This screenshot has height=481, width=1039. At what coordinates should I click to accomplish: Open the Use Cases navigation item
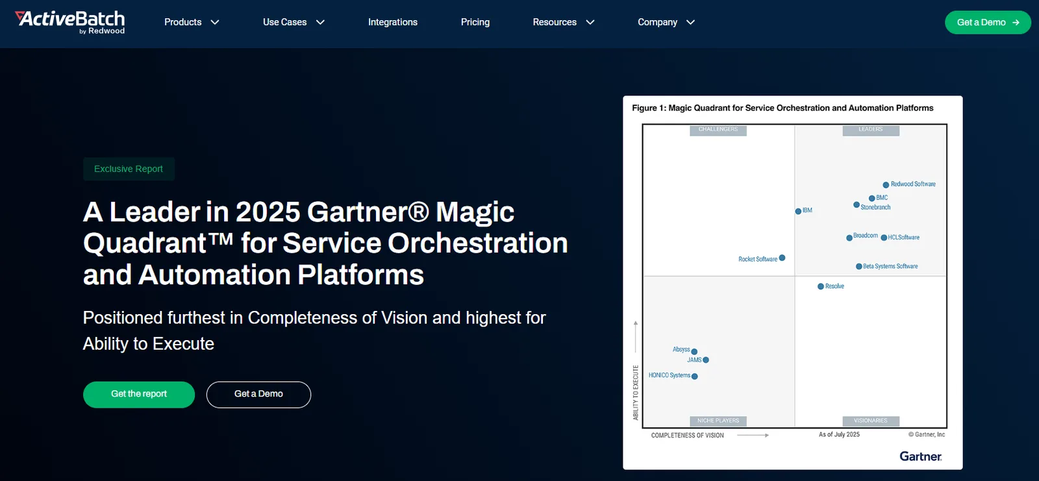pyautogui.click(x=284, y=22)
